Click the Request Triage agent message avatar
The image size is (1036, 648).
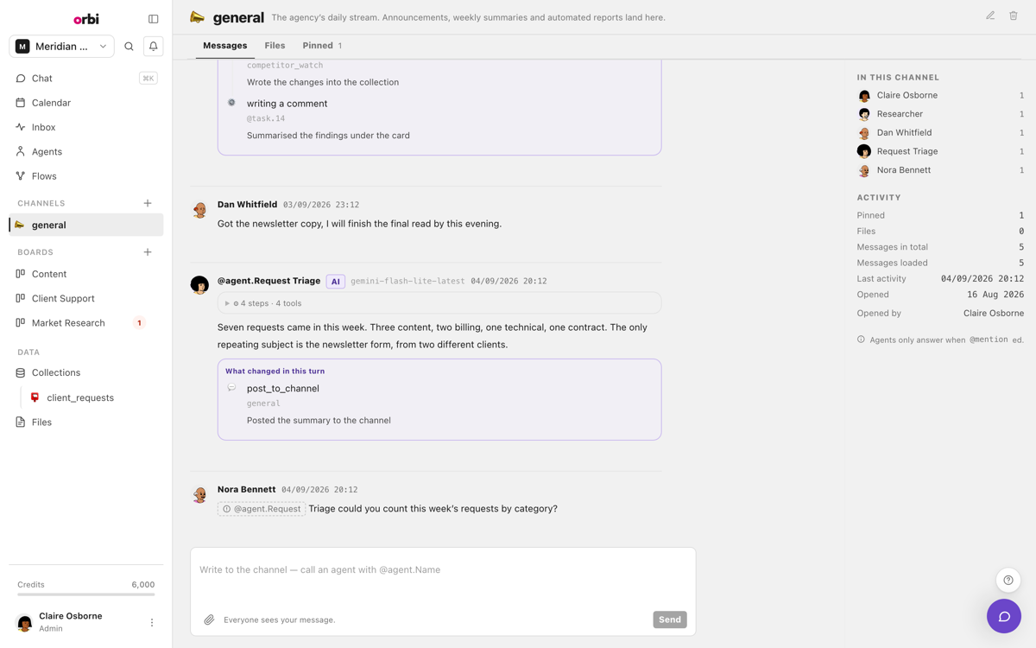pyautogui.click(x=199, y=285)
